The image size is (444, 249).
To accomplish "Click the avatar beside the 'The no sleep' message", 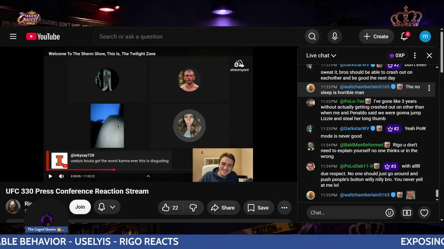I will tap(311, 88).
